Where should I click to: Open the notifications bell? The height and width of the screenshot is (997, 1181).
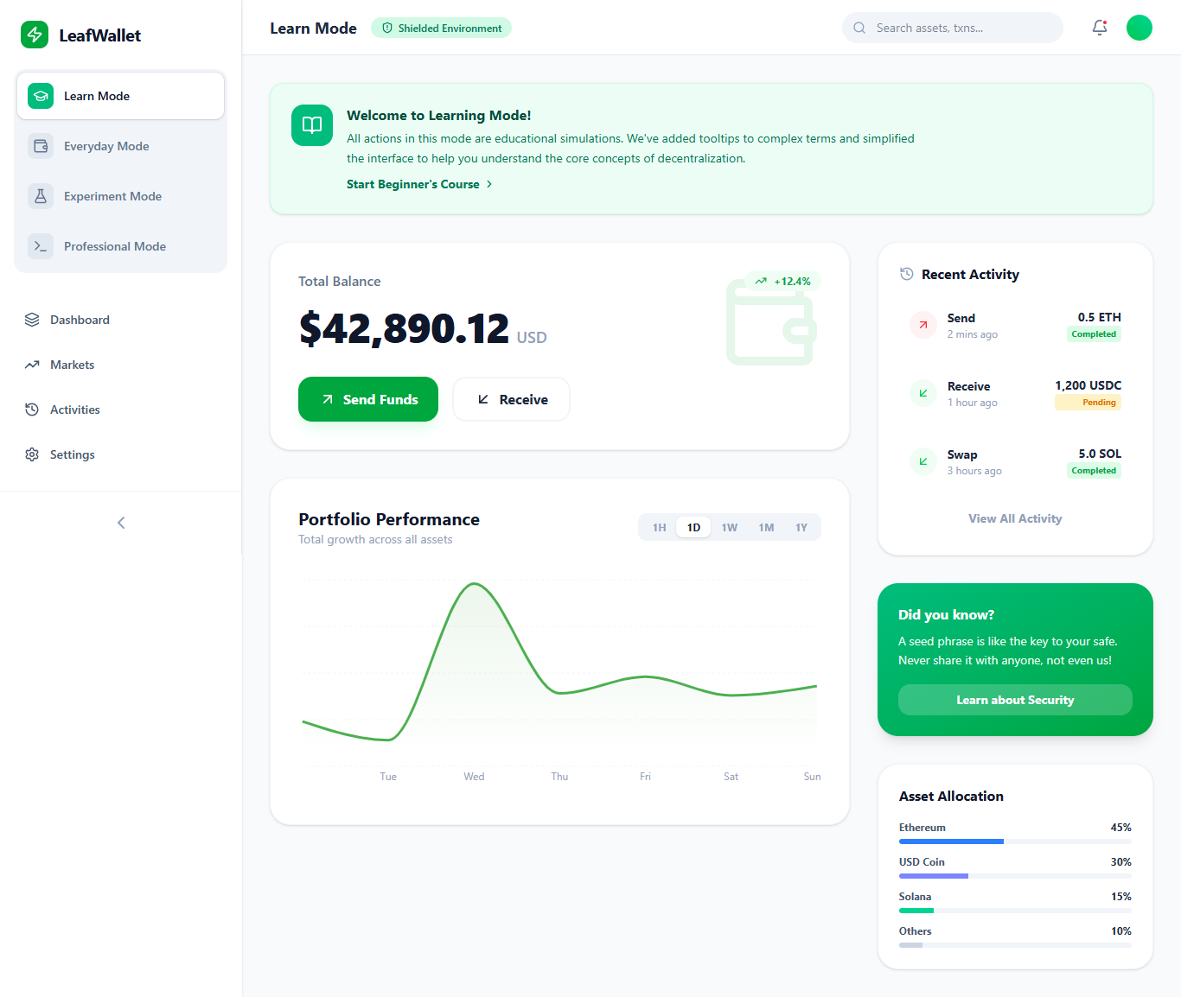[x=1099, y=28]
